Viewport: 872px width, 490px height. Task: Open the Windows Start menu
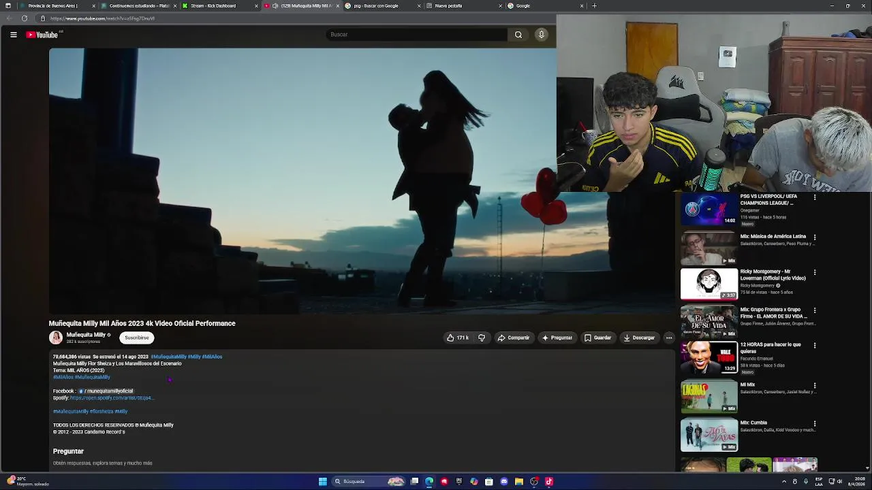coord(322,482)
